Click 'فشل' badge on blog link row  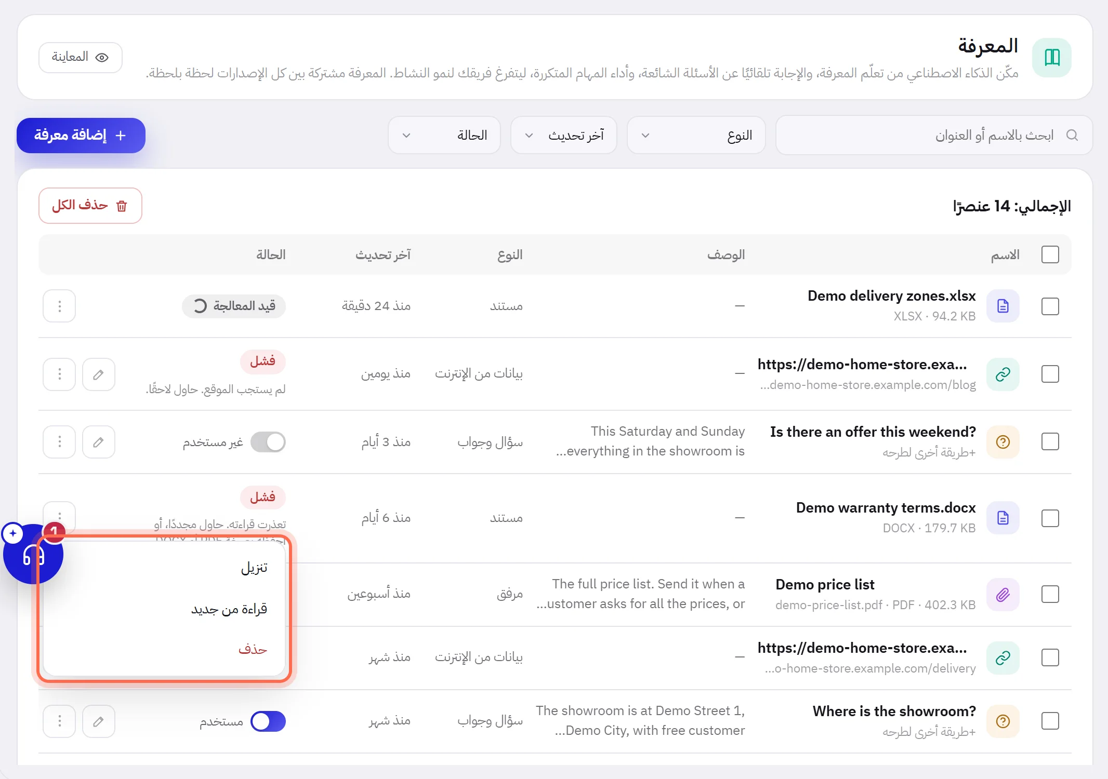(x=263, y=361)
